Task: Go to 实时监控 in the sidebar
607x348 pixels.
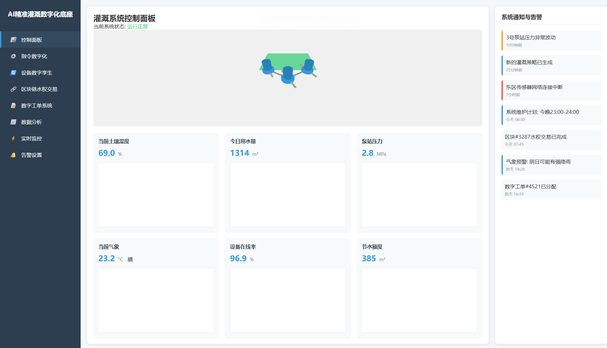Action: [x=32, y=138]
